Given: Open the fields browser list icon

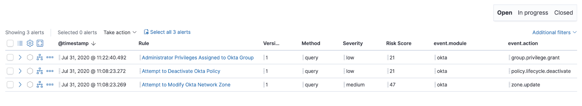Looking at the screenshot, I should coord(20,43).
